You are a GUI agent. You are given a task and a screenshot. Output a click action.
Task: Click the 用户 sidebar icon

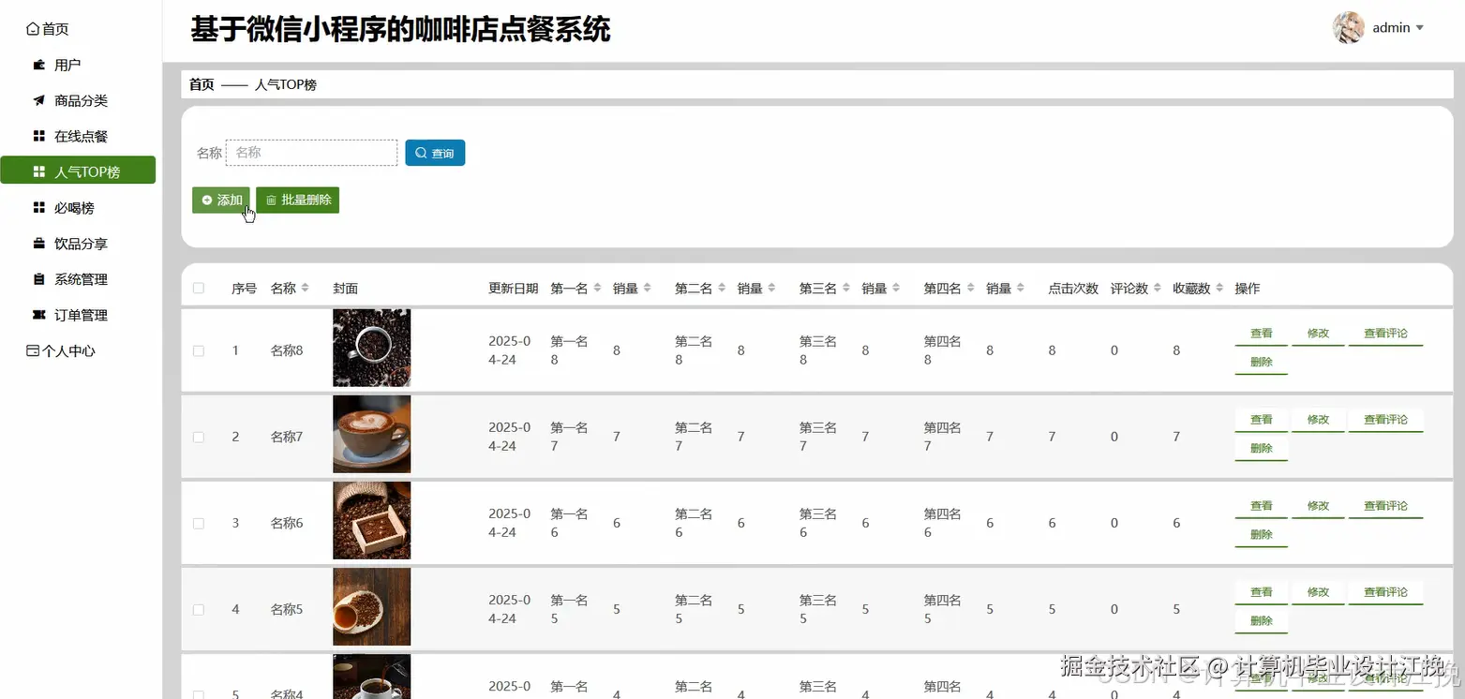pos(39,65)
